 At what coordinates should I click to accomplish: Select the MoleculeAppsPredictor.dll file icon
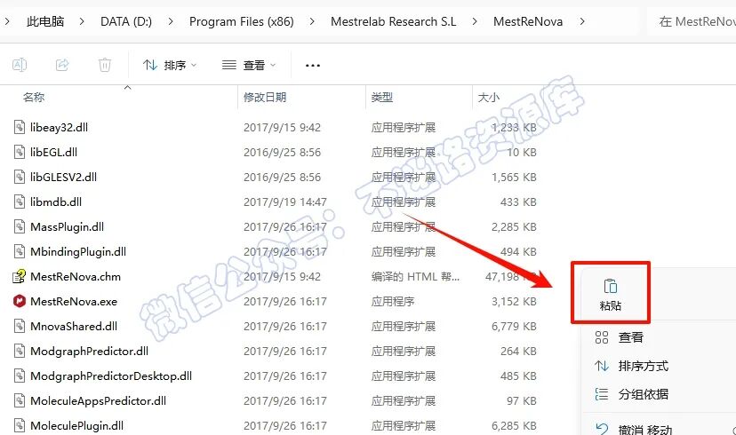20,400
